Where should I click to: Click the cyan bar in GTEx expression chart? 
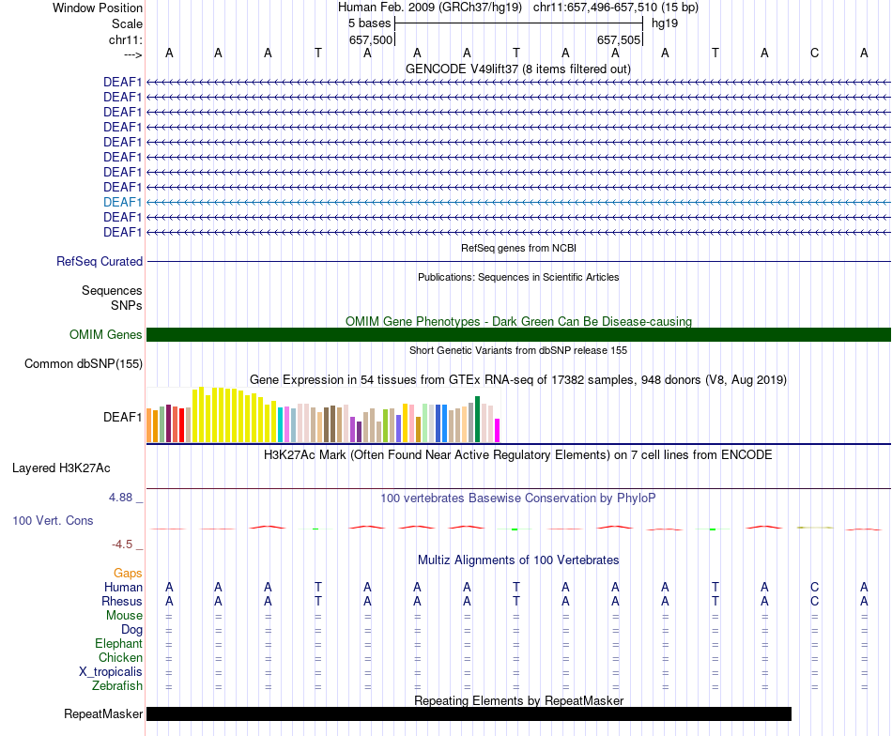[281, 425]
